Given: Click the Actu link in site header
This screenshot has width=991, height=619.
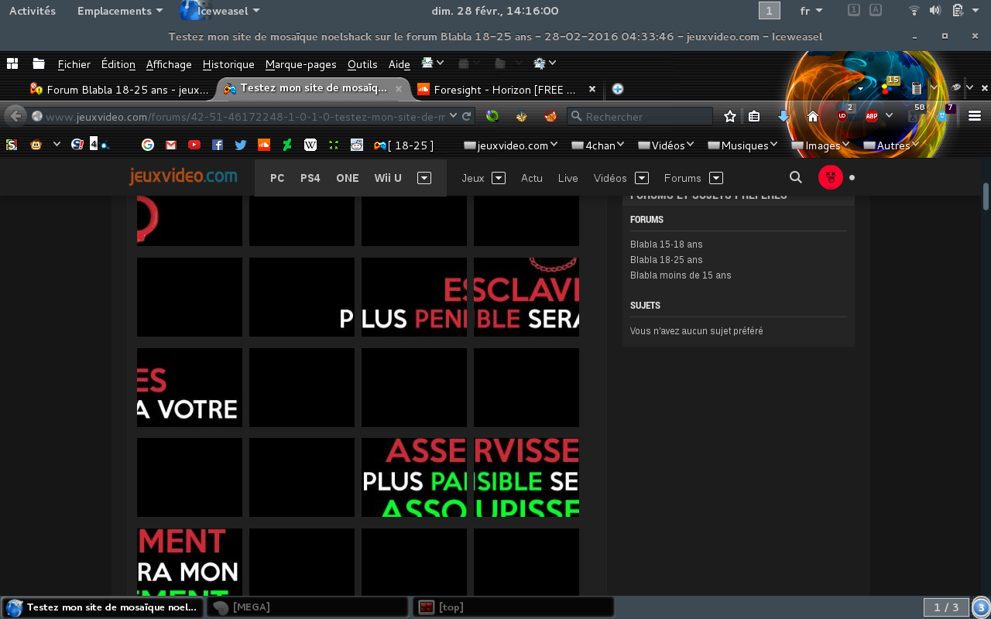Looking at the screenshot, I should click(x=532, y=177).
